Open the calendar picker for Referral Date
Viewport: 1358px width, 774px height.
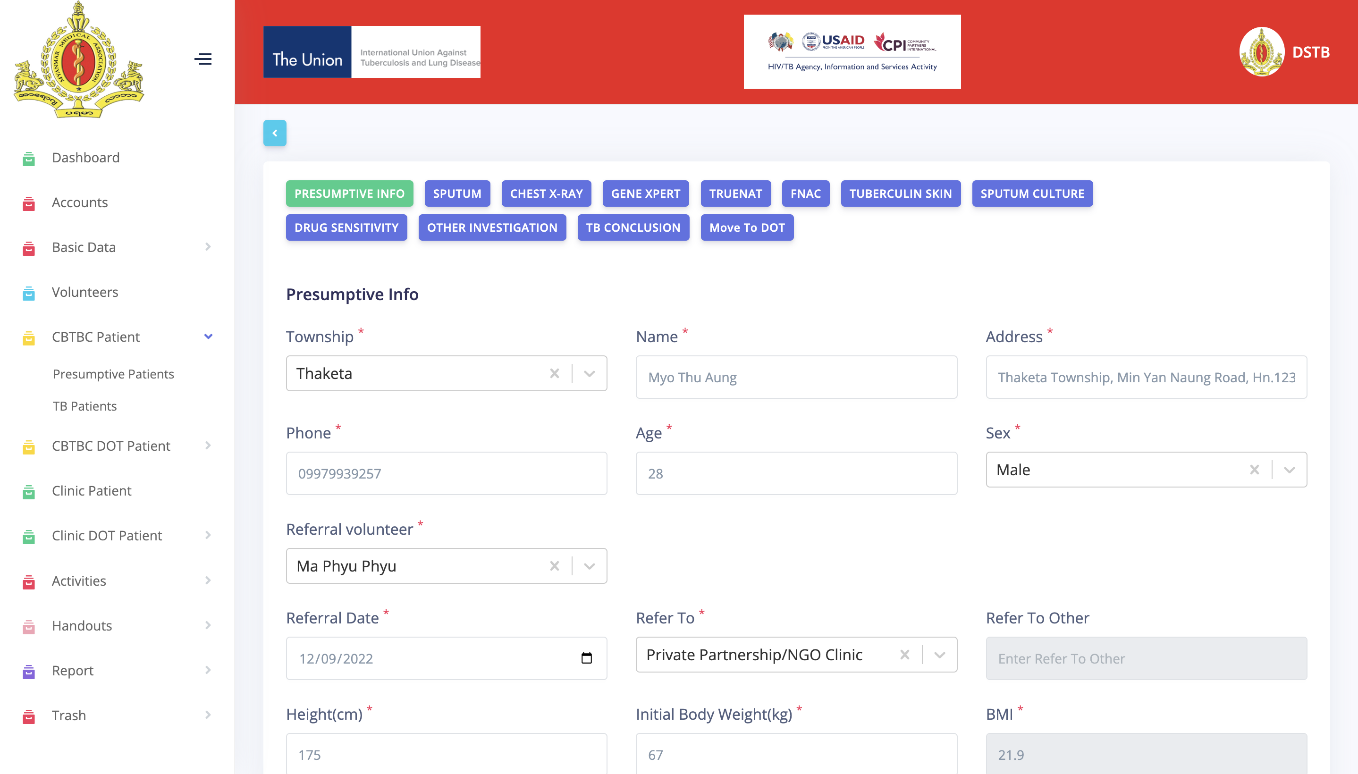(587, 658)
